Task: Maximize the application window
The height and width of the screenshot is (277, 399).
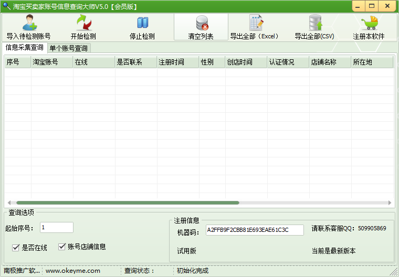Action: pyautogui.click(x=372, y=6)
